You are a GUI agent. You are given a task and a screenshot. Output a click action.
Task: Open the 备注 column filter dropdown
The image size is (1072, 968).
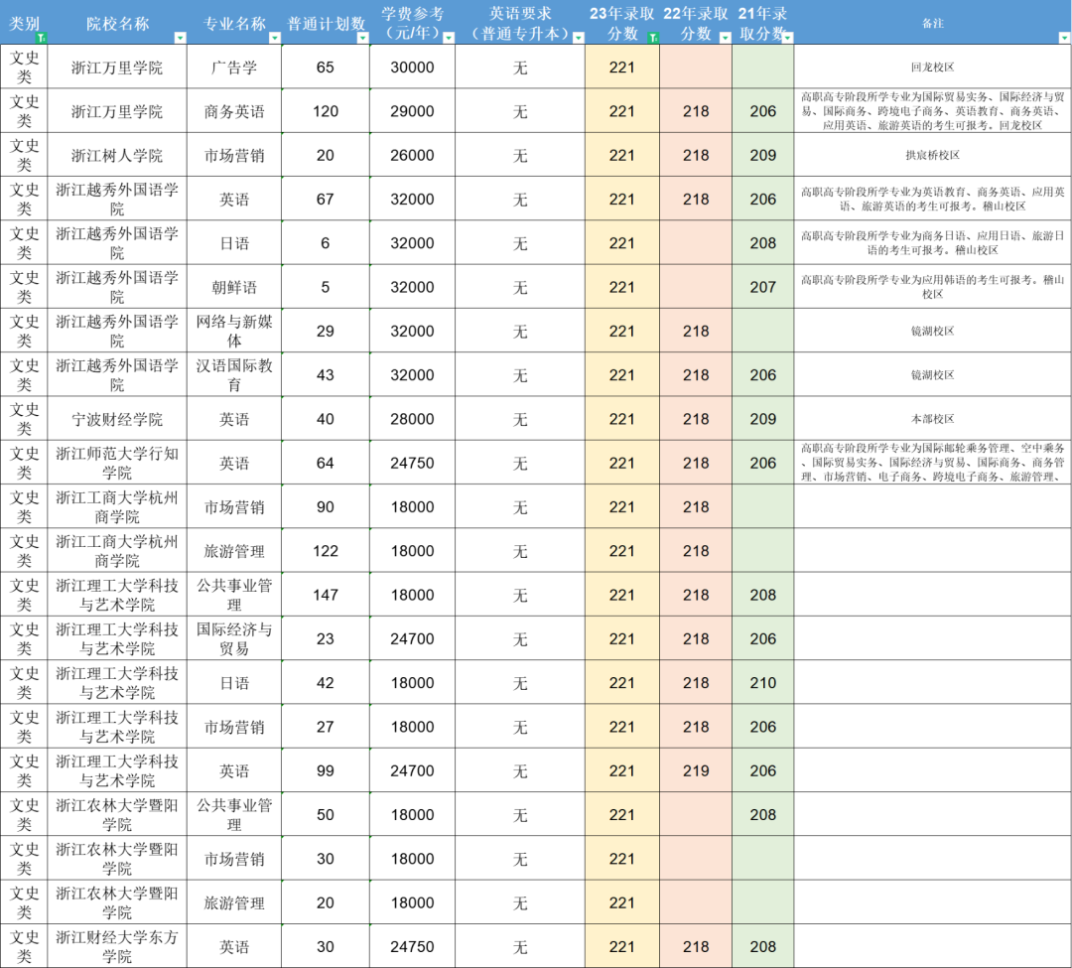click(x=1064, y=38)
